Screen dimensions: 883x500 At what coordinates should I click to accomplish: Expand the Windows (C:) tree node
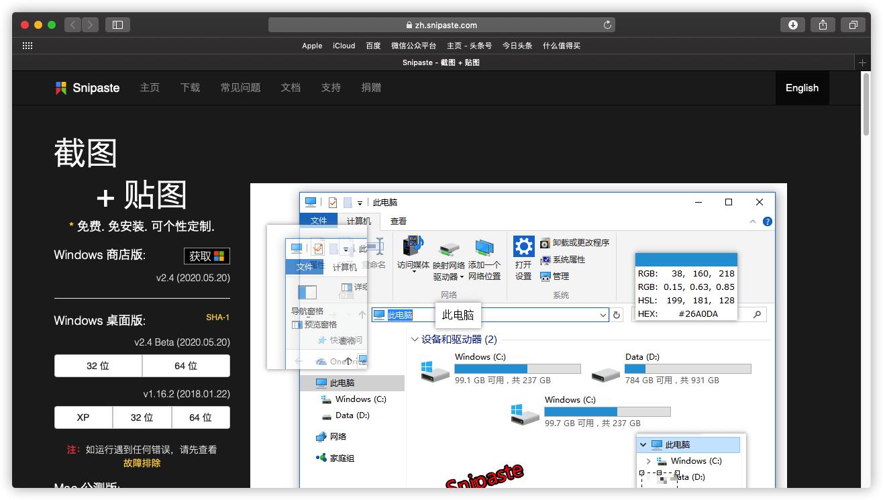648,461
